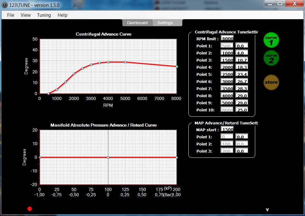Screen dimensions: 305x216
Task: Edit Point 4 RPM value 2000
Action: [x=227, y=67]
